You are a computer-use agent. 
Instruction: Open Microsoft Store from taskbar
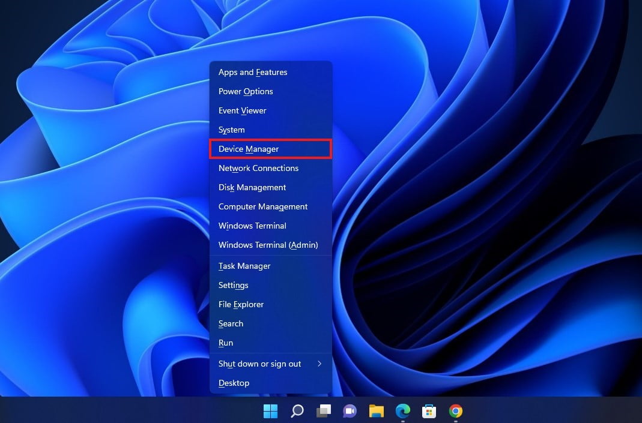(429, 411)
